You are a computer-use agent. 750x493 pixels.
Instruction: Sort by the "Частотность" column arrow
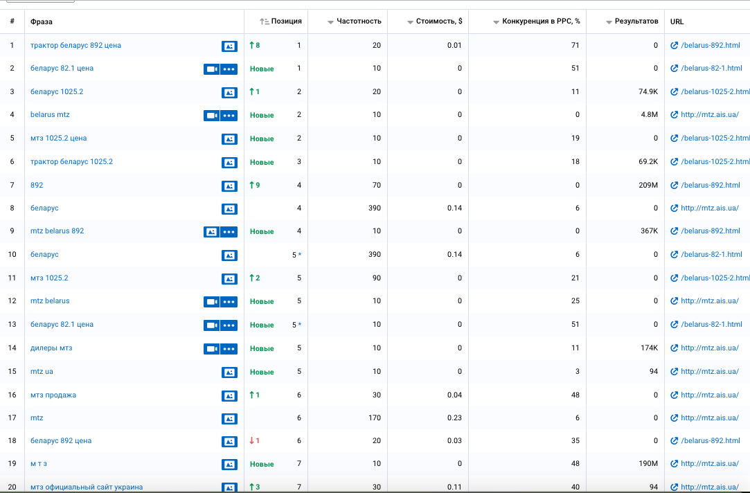(x=330, y=22)
